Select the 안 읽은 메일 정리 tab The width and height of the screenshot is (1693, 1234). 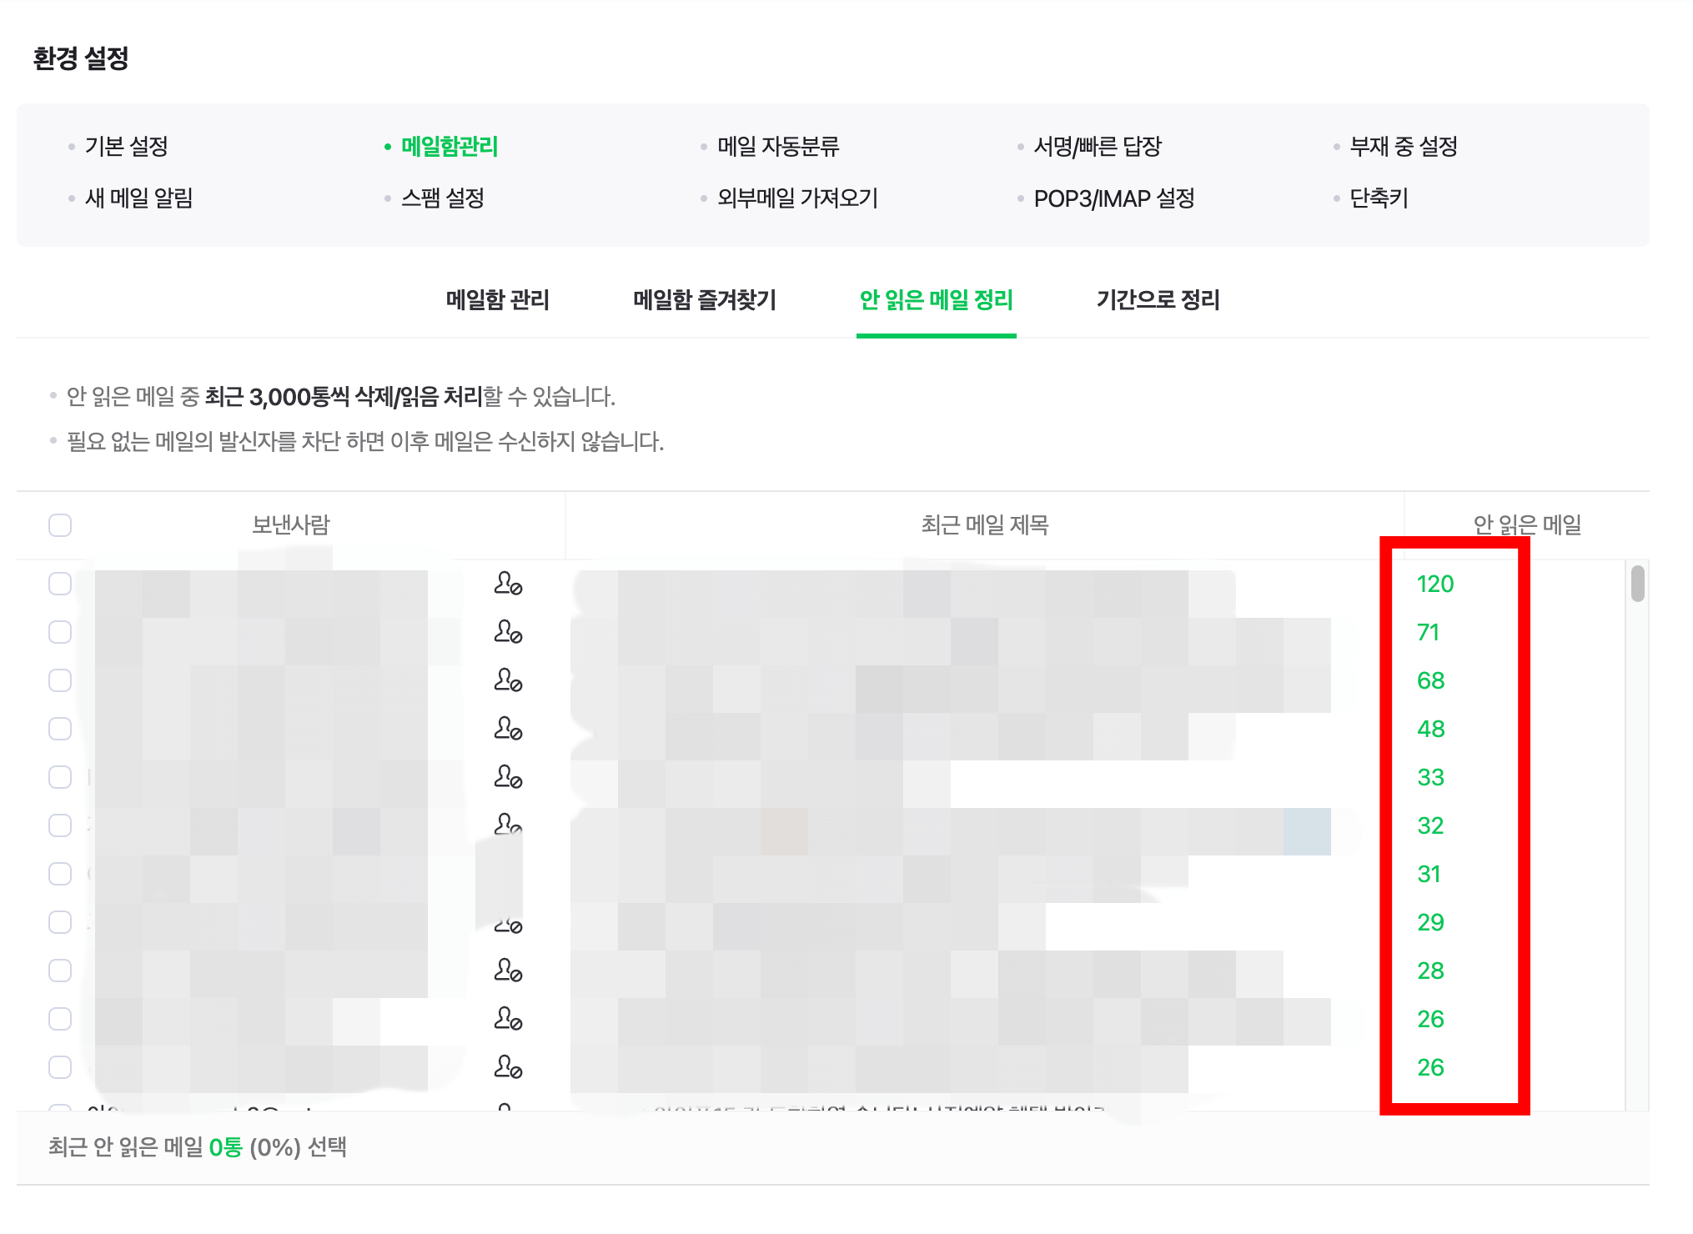[x=937, y=300]
